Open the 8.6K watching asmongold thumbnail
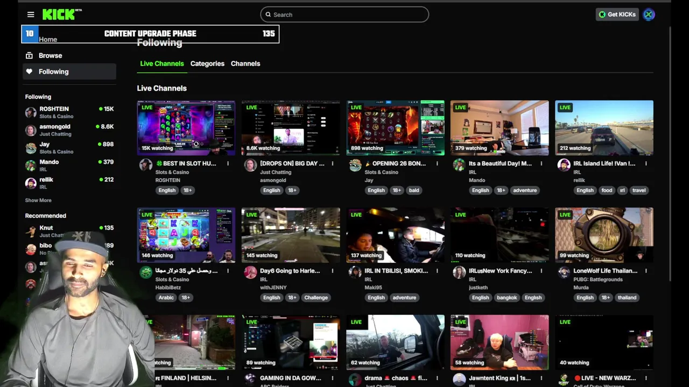This screenshot has height=387, width=689. (x=291, y=128)
